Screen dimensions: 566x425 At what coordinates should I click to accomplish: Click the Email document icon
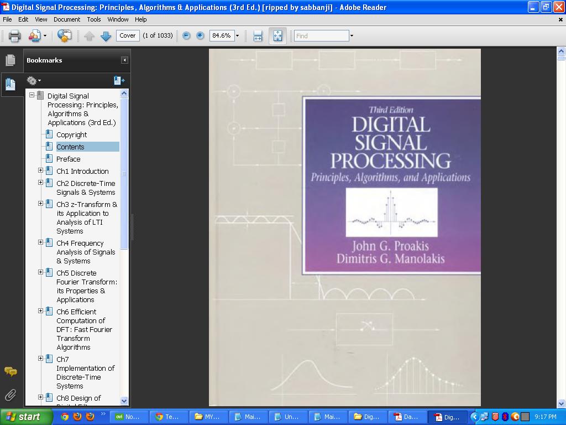pyautogui.click(x=33, y=35)
